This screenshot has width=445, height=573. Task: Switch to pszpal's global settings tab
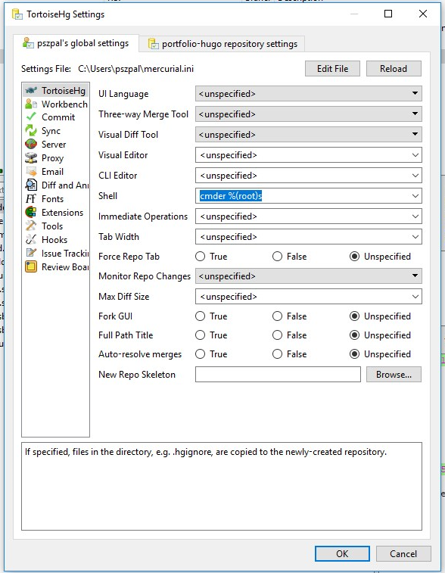coord(76,43)
